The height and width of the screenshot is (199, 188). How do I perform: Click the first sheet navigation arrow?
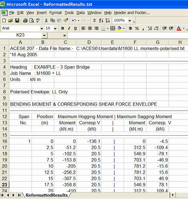(x=2, y=195)
